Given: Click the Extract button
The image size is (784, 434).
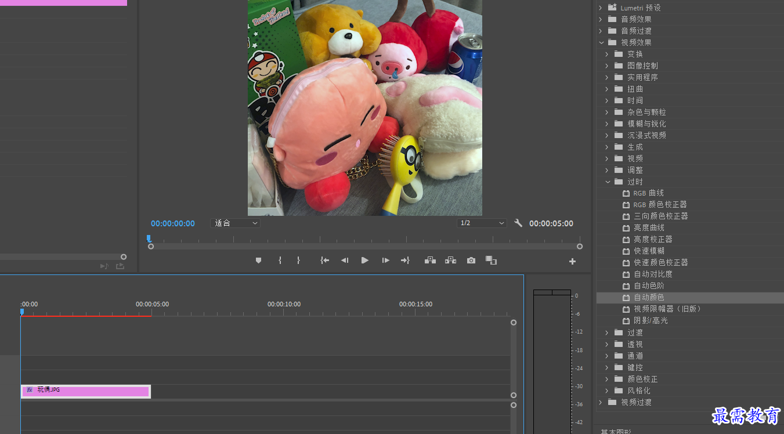Looking at the screenshot, I should pyautogui.click(x=450, y=261).
